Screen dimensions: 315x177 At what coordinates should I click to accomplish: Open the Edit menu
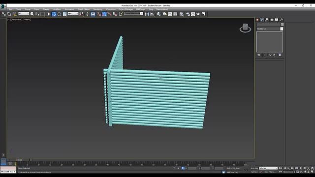pyautogui.click(x=10, y=9)
